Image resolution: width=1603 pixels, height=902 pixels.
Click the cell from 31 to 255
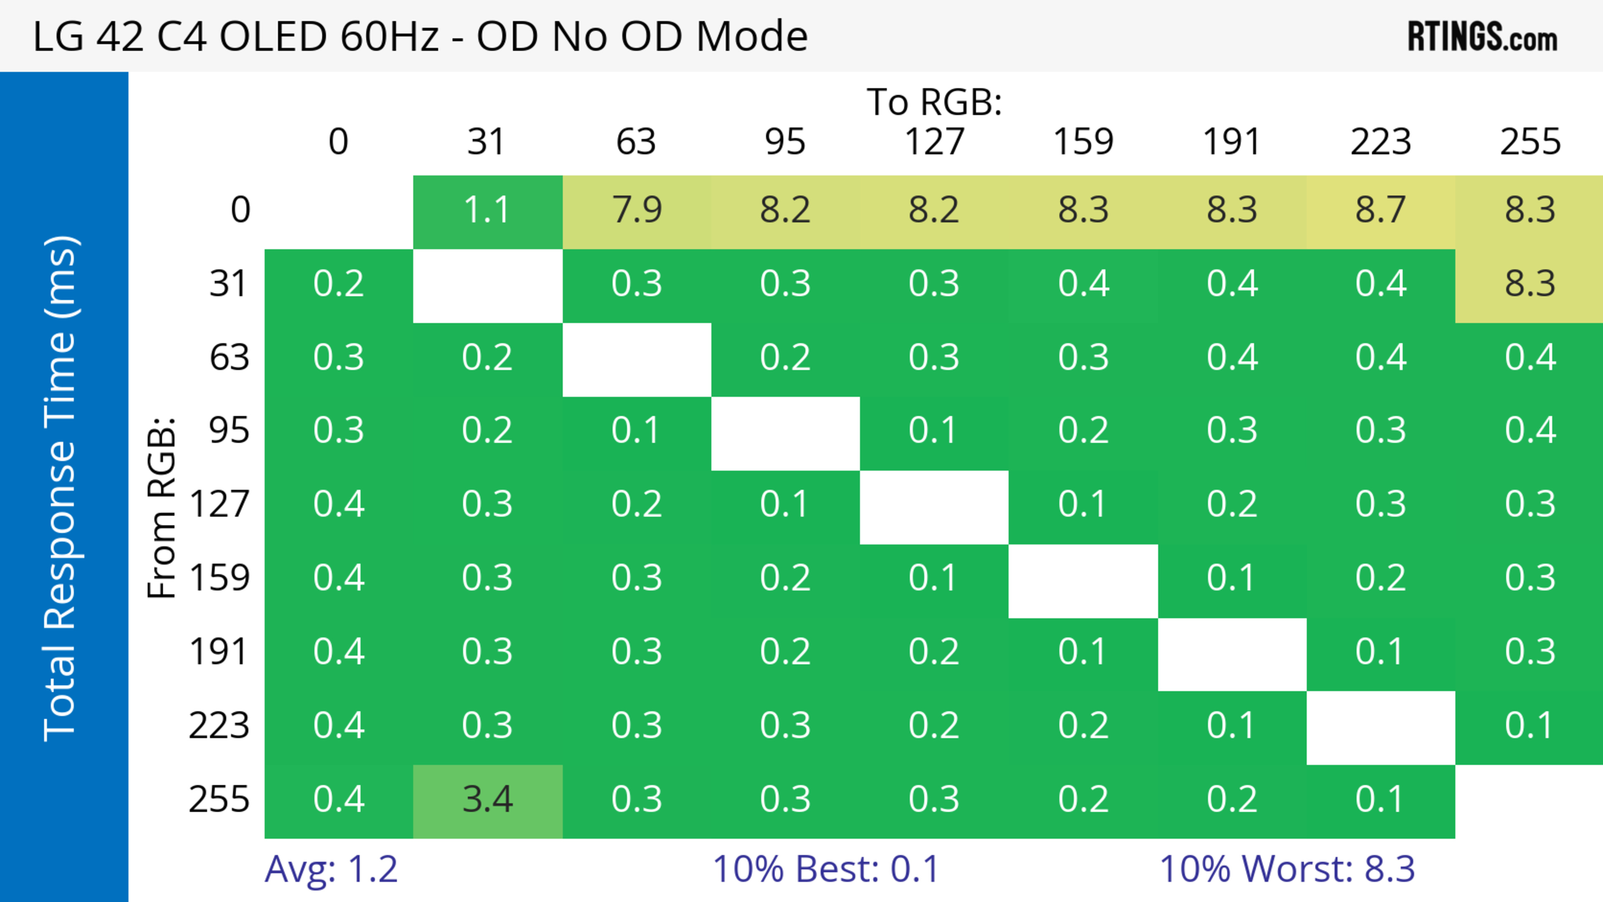[1530, 284]
